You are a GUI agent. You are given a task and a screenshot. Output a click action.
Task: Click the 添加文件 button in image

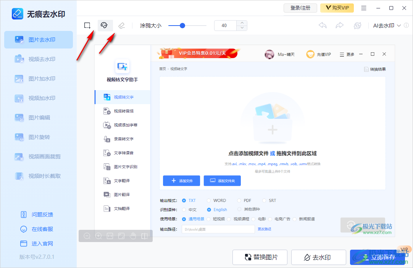181,181
